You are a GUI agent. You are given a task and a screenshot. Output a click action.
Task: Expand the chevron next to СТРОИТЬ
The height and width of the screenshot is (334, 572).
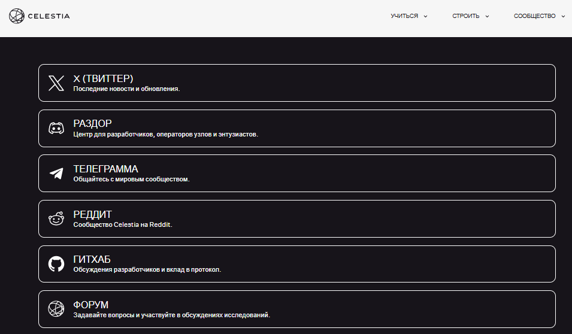(487, 16)
